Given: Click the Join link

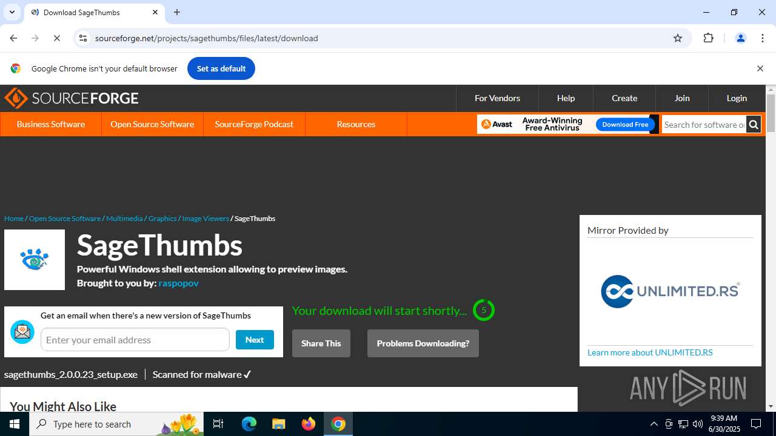Looking at the screenshot, I should tap(682, 98).
